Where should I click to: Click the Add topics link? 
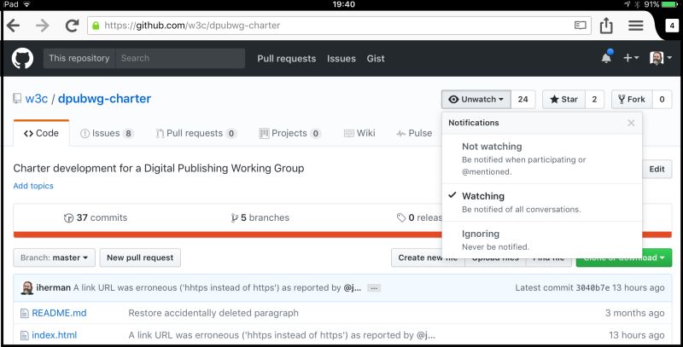33,186
